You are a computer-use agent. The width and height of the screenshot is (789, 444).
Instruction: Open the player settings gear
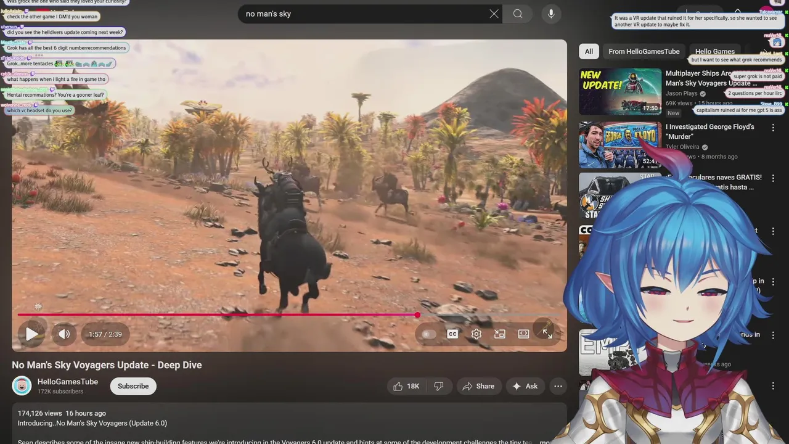(x=476, y=334)
